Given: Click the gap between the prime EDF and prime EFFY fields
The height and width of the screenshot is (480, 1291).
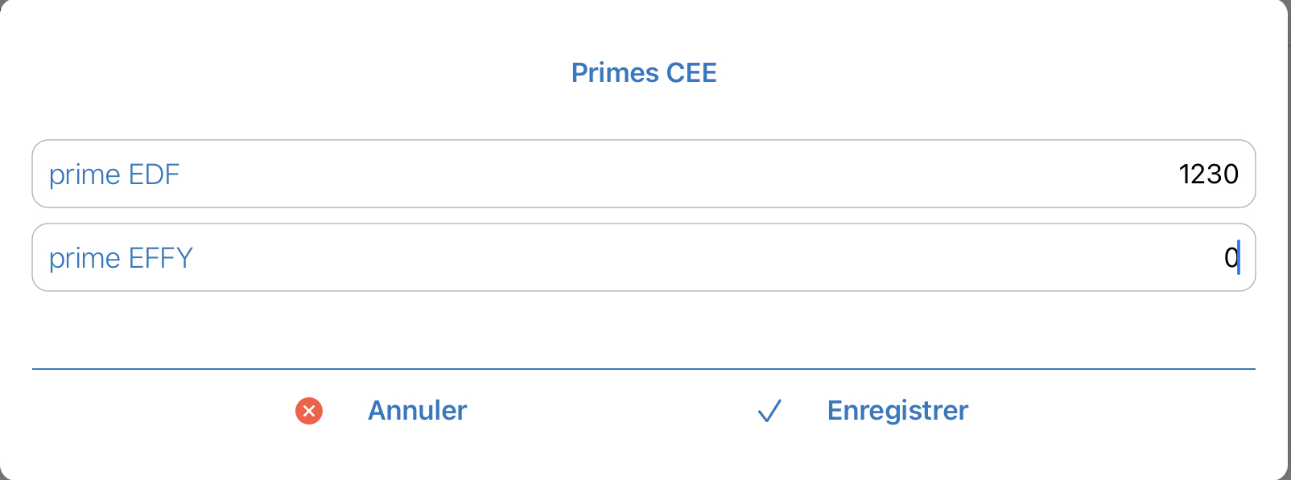Looking at the screenshot, I should coord(644,215).
